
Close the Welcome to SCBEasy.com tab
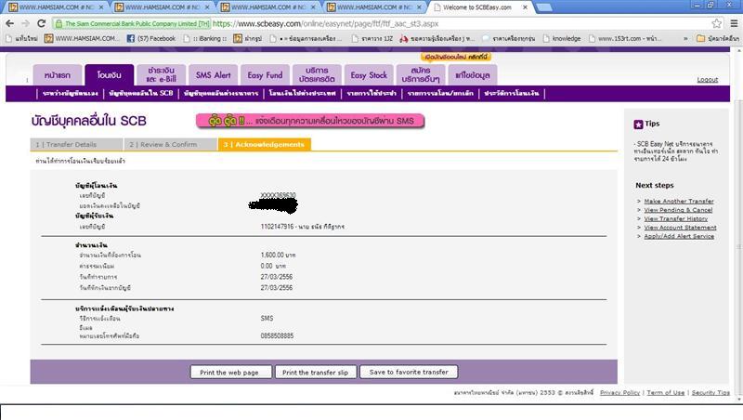[x=525, y=7]
